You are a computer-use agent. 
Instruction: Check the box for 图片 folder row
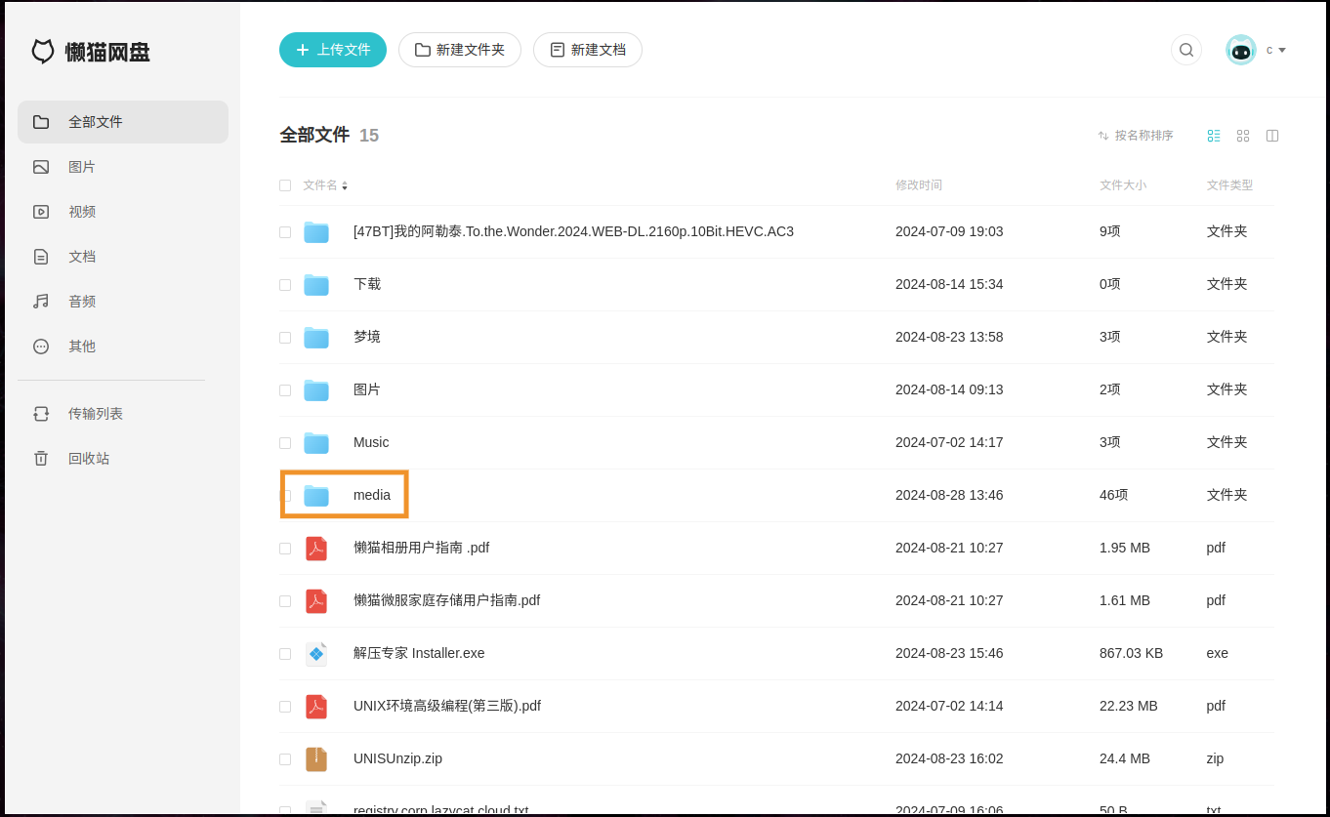point(285,390)
